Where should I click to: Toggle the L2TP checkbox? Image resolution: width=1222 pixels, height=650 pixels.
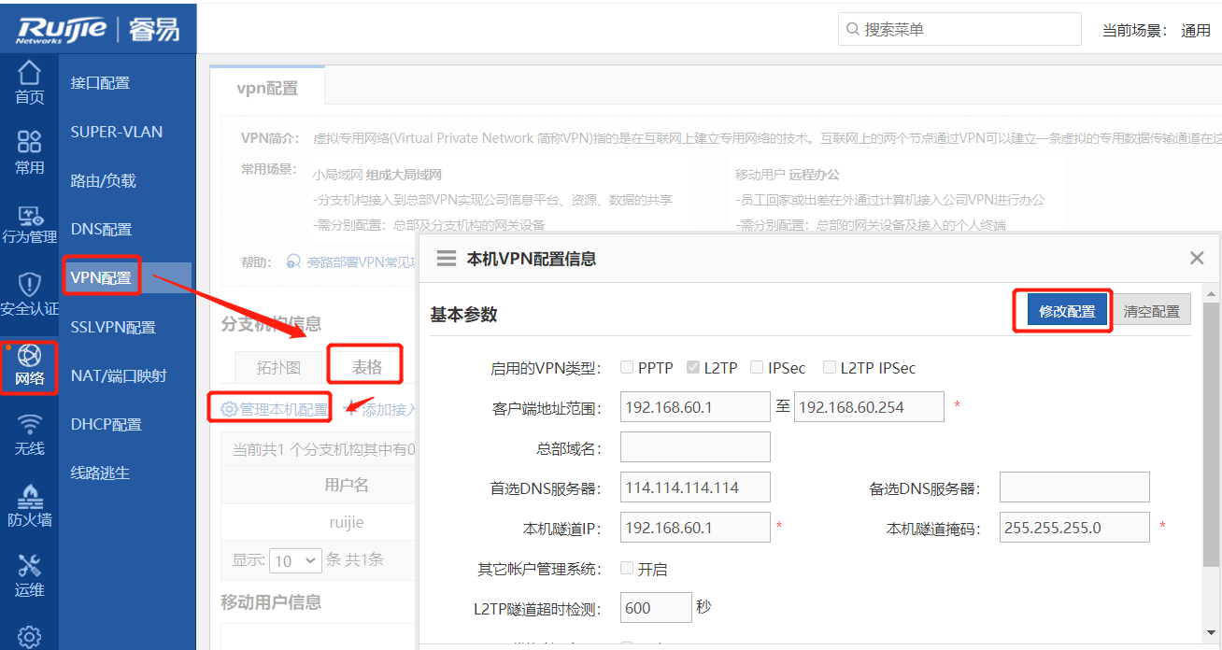point(693,368)
